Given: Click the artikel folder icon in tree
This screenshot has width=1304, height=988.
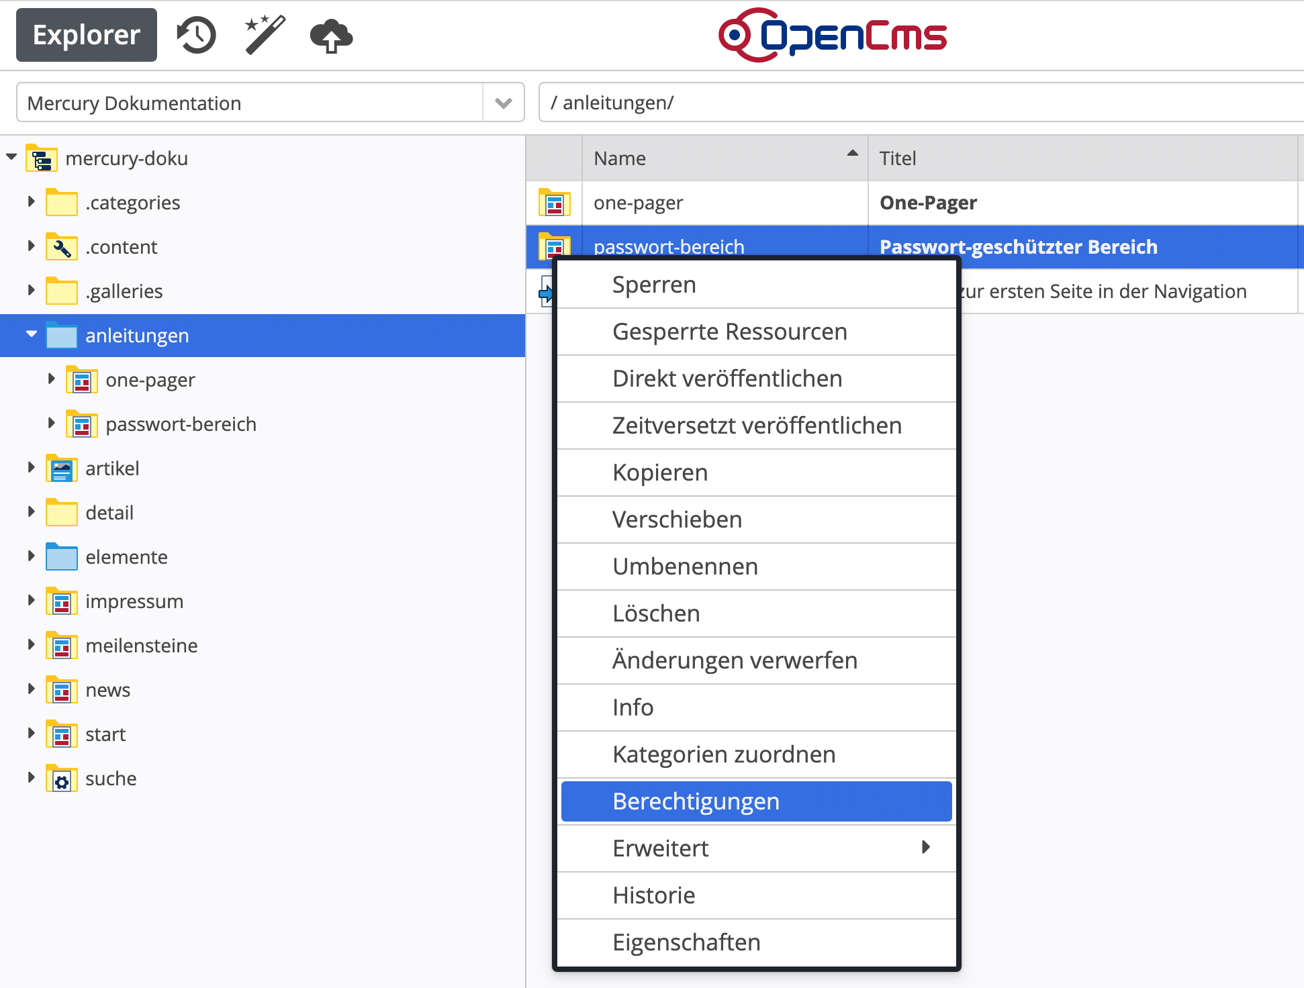Looking at the screenshot, I should tap(61, 468).
